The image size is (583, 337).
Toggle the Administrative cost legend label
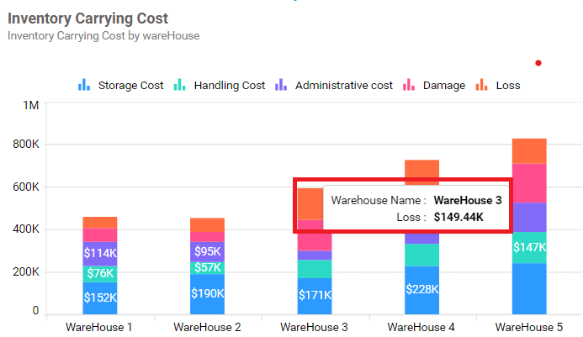click(344, 86)
